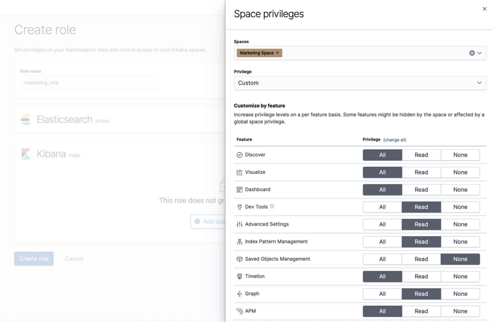
Task: Collapse the Kibana section via hide link
Action: (74, 155)
